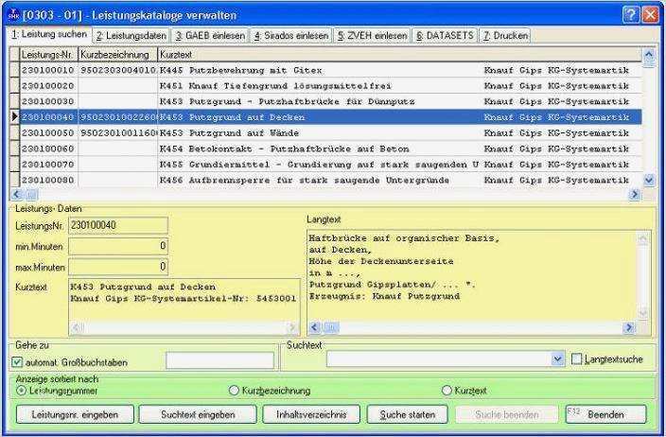Sort display by Kurztext radio option

pos(447,390)
